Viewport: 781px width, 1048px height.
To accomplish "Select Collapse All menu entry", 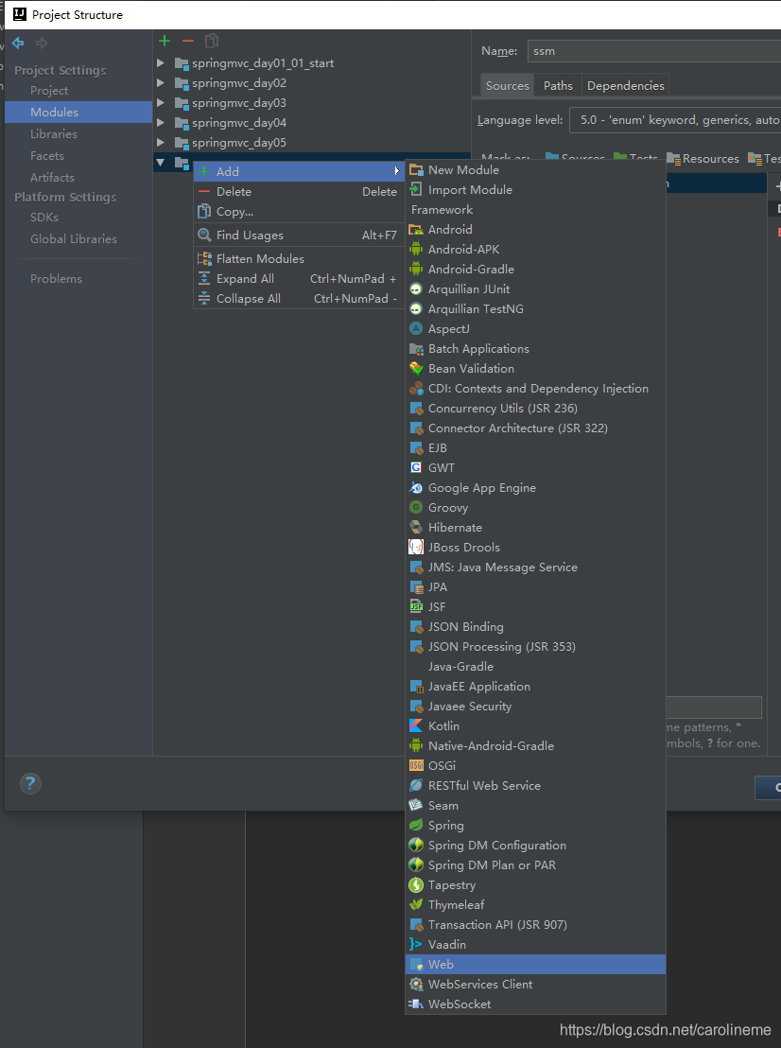I will (x=300, y=299).
